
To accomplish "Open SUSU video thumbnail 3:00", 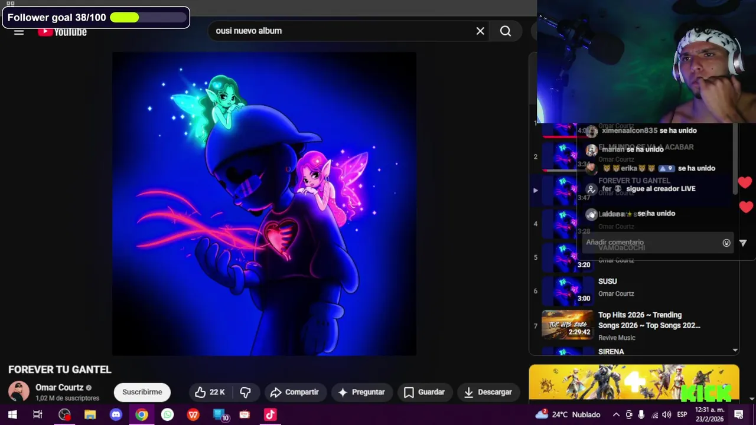I will coord(567,290).
